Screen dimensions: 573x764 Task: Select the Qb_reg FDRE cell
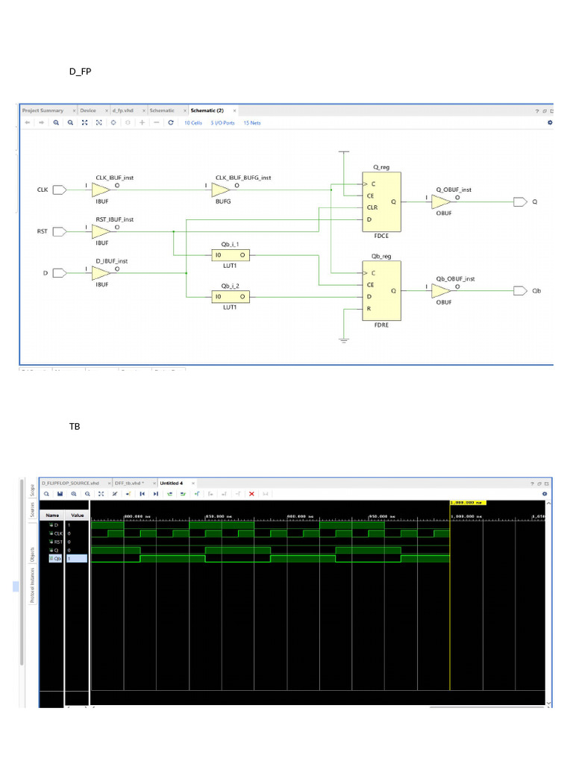coord(381,291)
